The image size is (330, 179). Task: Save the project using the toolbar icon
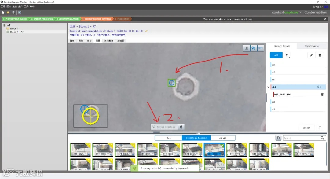pyautogui.click(x=13, y=13)
